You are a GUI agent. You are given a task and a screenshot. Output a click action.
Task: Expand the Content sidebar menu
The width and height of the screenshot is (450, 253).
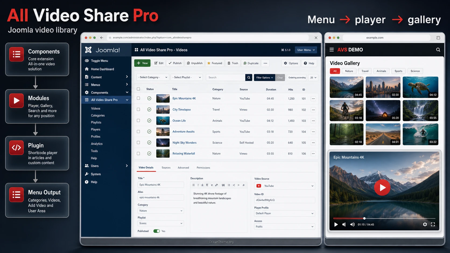(107, 77)
